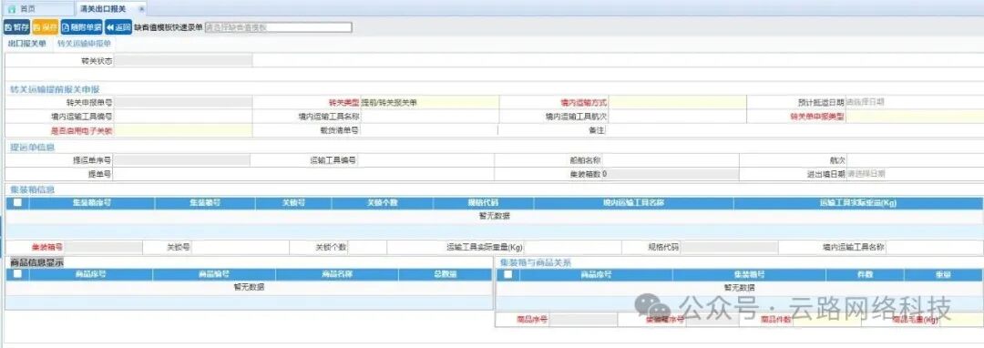Open the 缺省值模板快速录单 template dropdown
The image size is (984, 348).
click(278, 27)
